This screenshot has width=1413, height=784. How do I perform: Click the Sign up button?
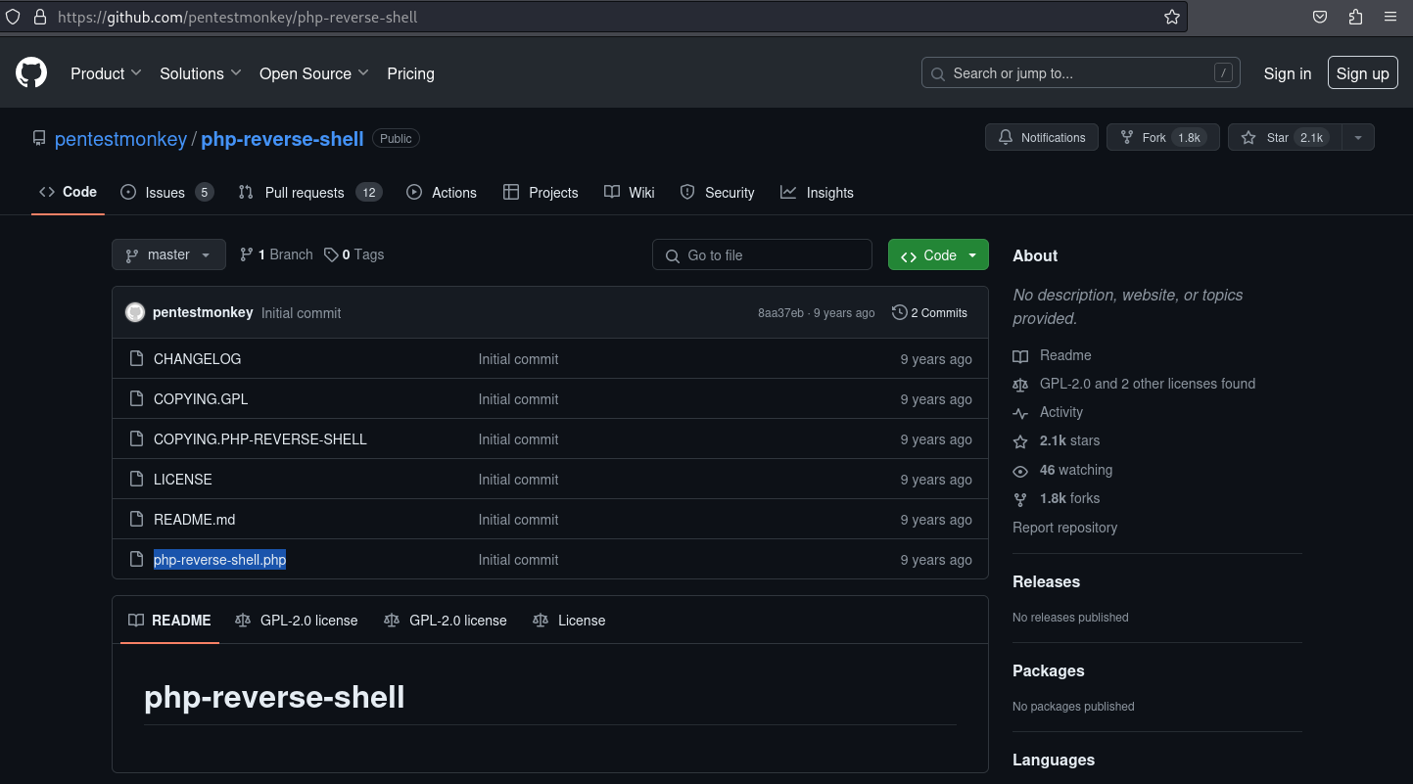[1363, 73]
